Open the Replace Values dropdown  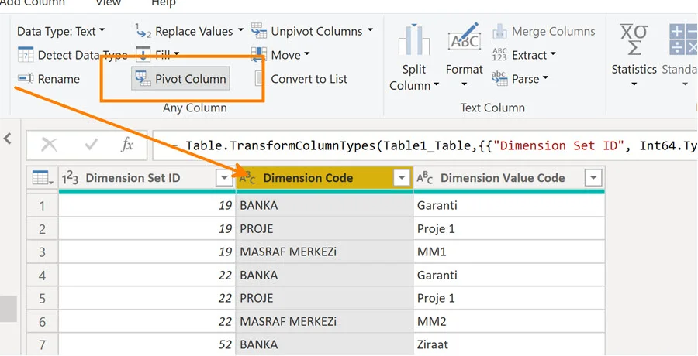pyautogui.click(x=240, y=31)
